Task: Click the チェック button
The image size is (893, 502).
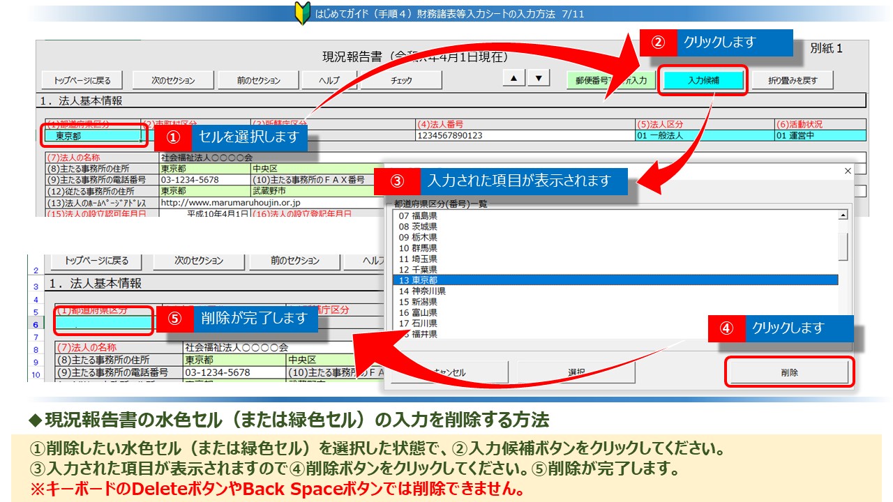Action: click(x=400, y=80)
